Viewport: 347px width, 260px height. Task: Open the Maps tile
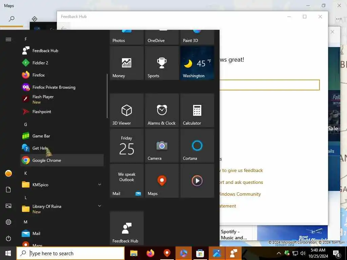tap(162, 181)
